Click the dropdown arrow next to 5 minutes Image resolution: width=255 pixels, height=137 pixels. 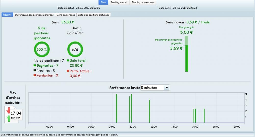pyautogui.click(x=167, y=88)
